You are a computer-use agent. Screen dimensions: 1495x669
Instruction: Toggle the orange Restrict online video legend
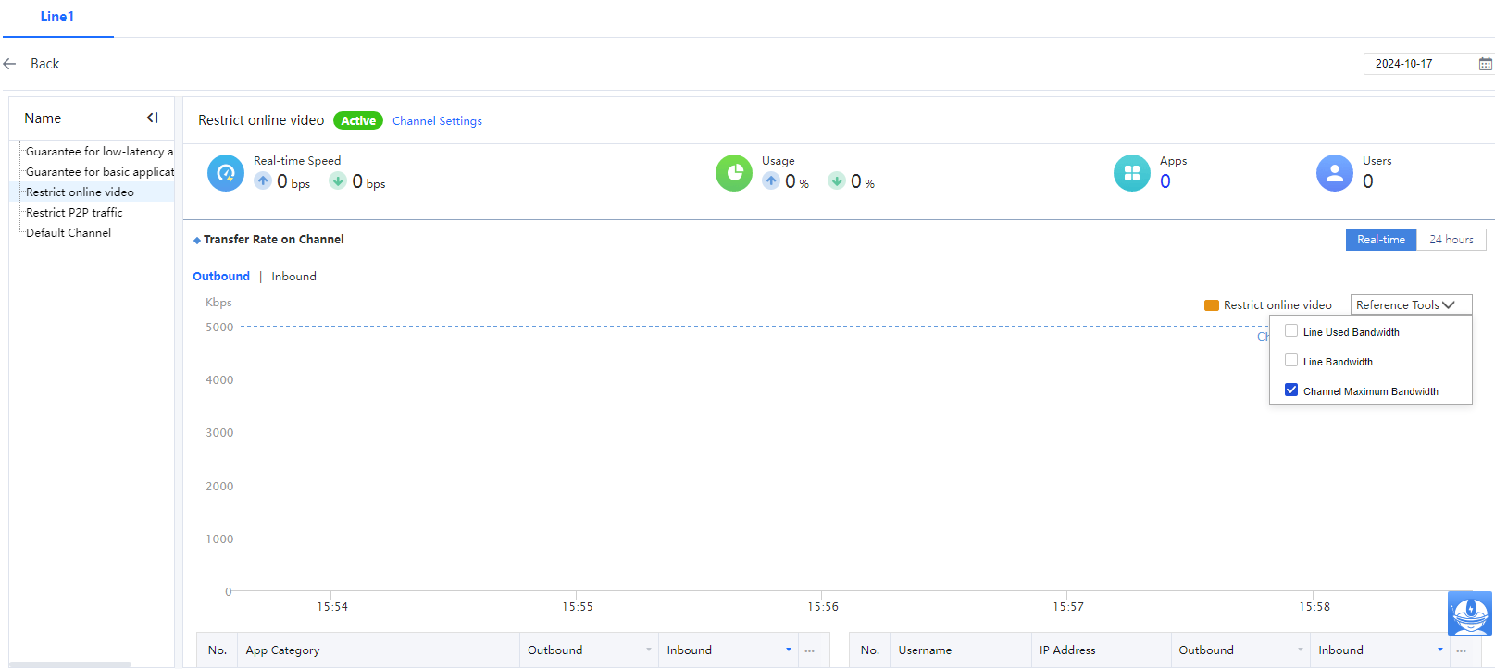click(1212, 305)
